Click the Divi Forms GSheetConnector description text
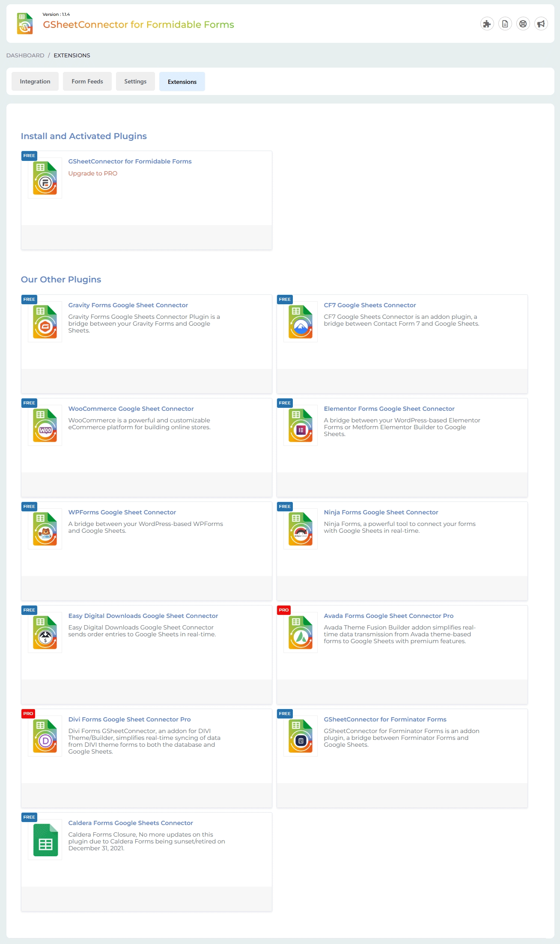This screenshot has width=560, height=944. pyautogui.click(x=144, y=741)
